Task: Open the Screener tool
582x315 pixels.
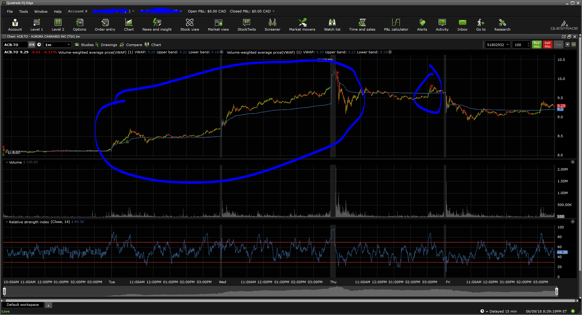Action: (x=273, y=25)
